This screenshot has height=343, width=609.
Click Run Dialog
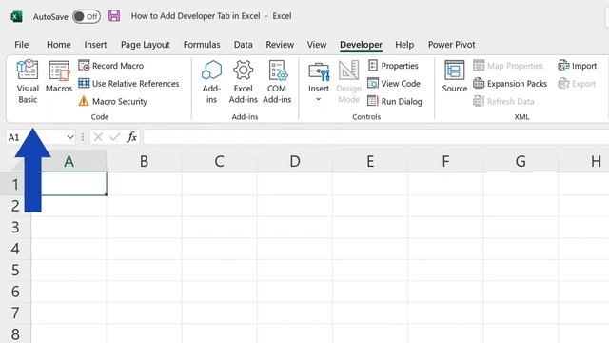click(x=395, y=102)
